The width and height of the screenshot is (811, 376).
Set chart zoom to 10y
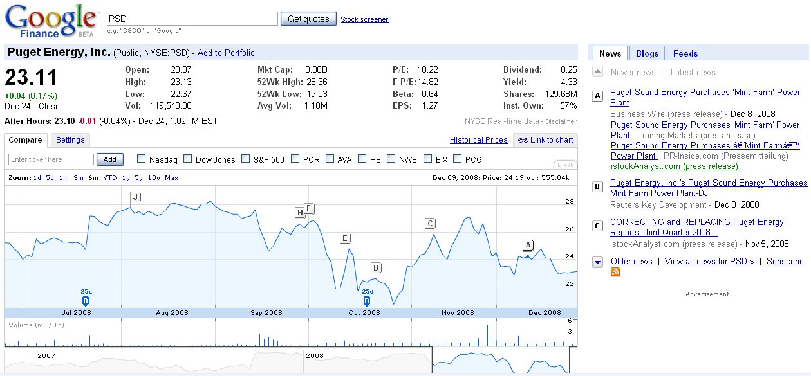154,177
